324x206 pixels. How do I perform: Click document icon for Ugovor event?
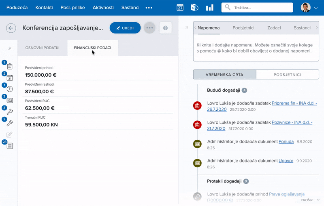[197, 163]
